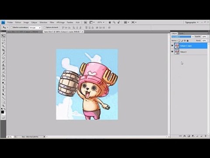Screen dimensions: 210x158
Task: Click the add layer mask icon
Action: pos(189,136)
